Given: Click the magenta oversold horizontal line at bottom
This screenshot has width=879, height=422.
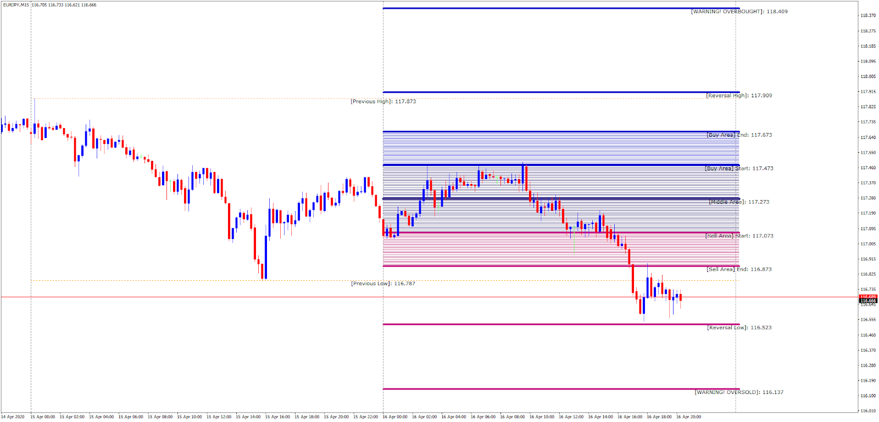Looking at the screenshot, I should (561, 389).
